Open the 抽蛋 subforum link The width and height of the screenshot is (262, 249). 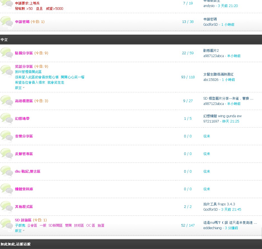coord(101,225)
